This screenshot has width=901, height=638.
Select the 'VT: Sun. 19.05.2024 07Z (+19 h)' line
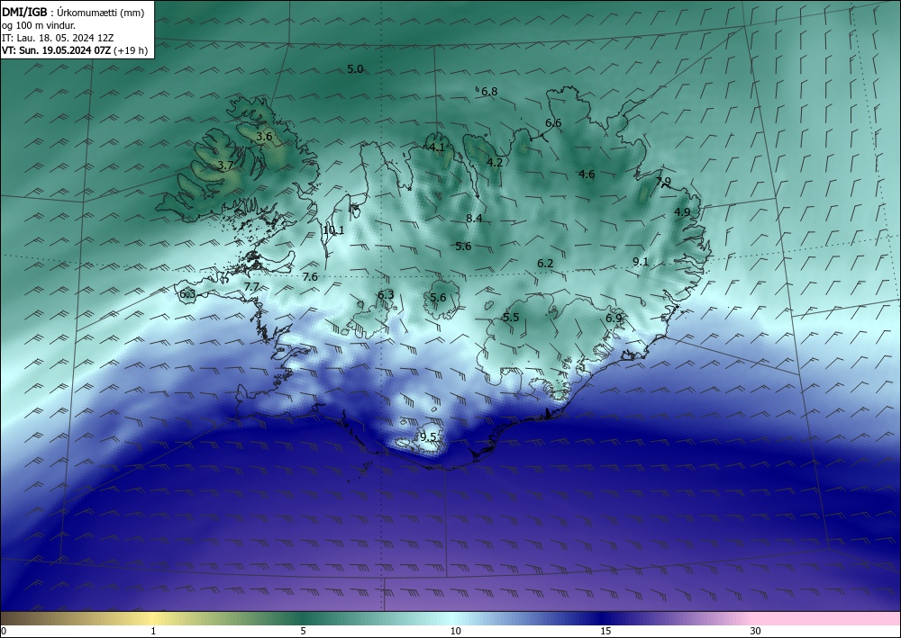point(75,50)
